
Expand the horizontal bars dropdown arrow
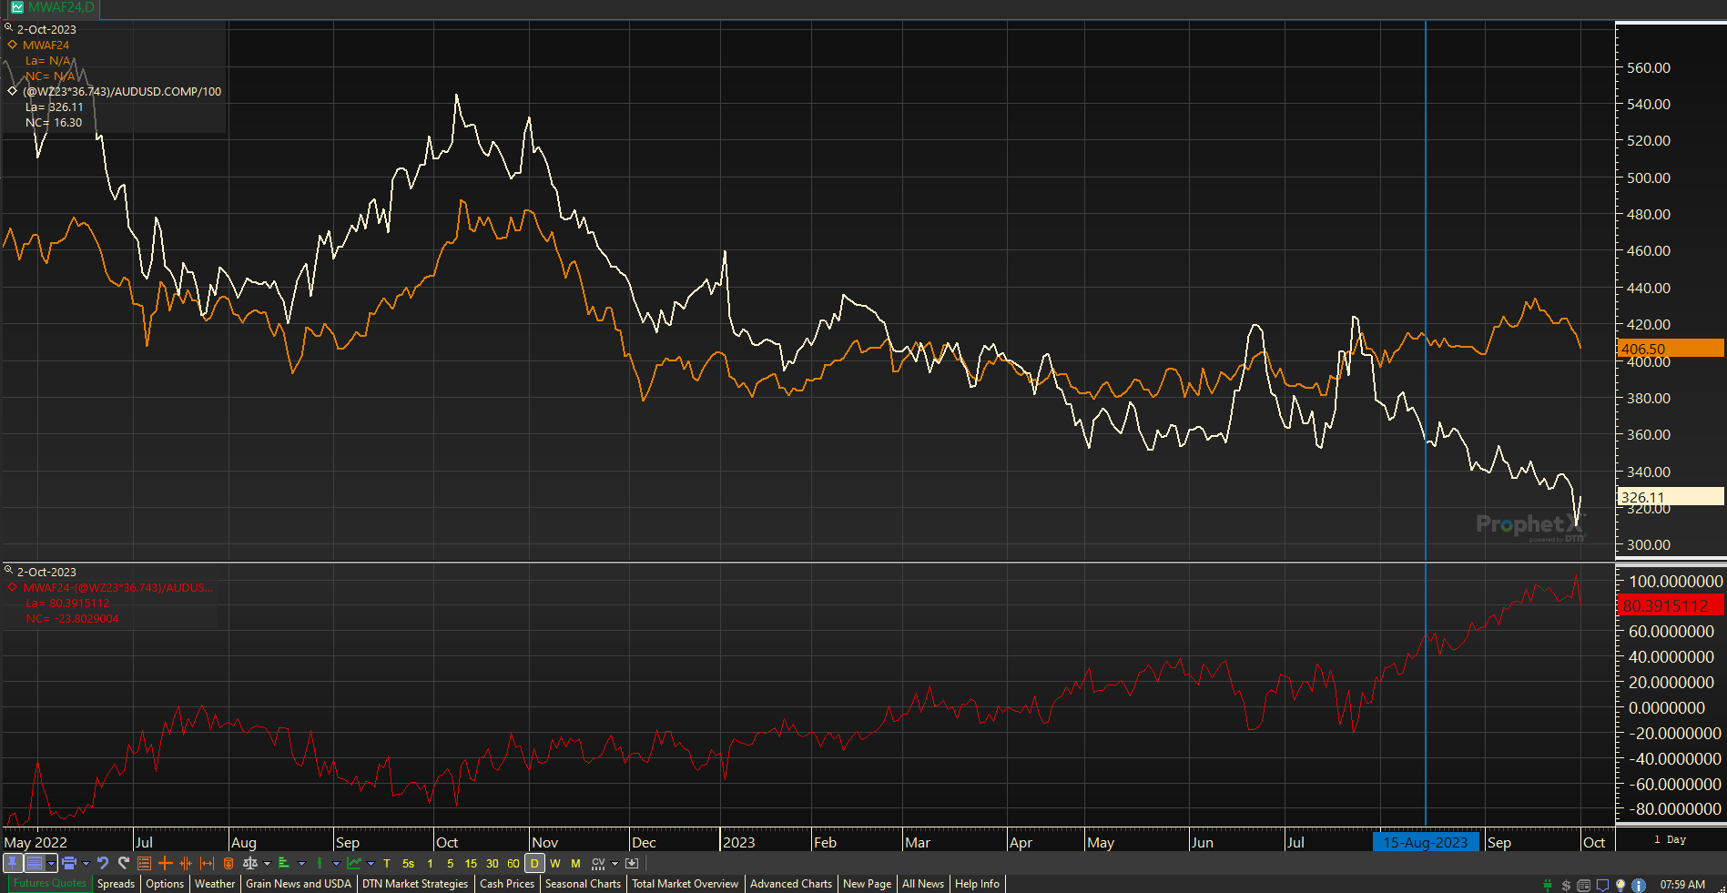point(301,863)
